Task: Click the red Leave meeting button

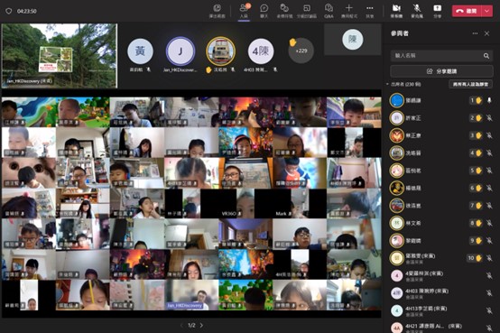Action: coord(468,11)
